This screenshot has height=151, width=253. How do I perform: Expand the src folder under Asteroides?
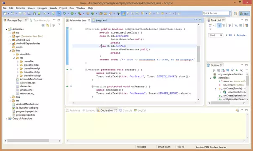point(10,33)
